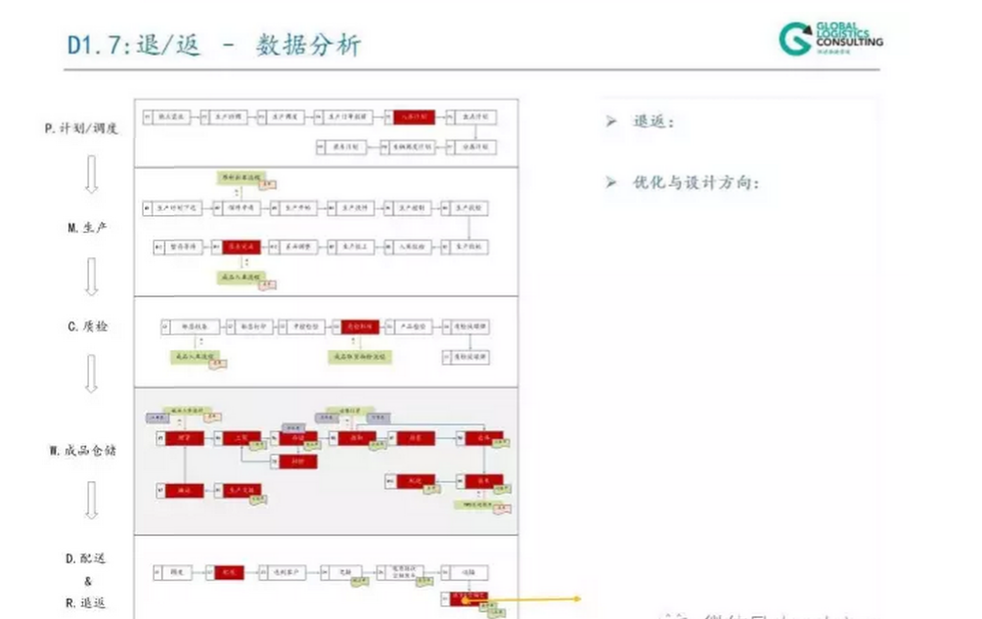Click the Global Logistics Consulting logo

tap(830, 39)
